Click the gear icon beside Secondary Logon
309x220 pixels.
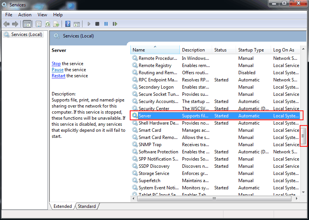click(135, 87)
